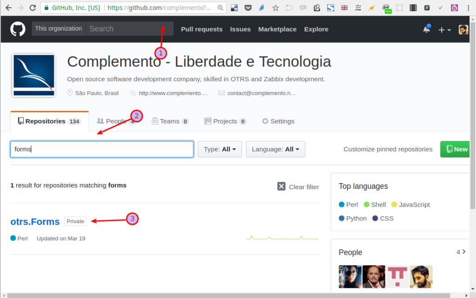Click the zoom magnifier icon in address bar
This screenshot has width=476, height=298.
220,7
